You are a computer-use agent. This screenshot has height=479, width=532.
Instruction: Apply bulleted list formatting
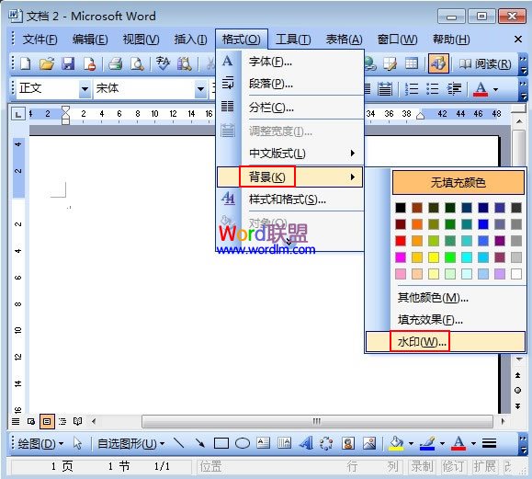tap(432, 89)
